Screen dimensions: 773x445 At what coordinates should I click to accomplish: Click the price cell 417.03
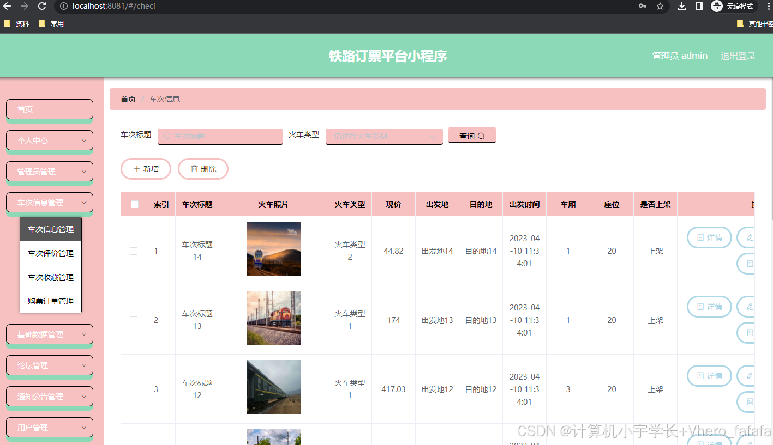(393, 389)
